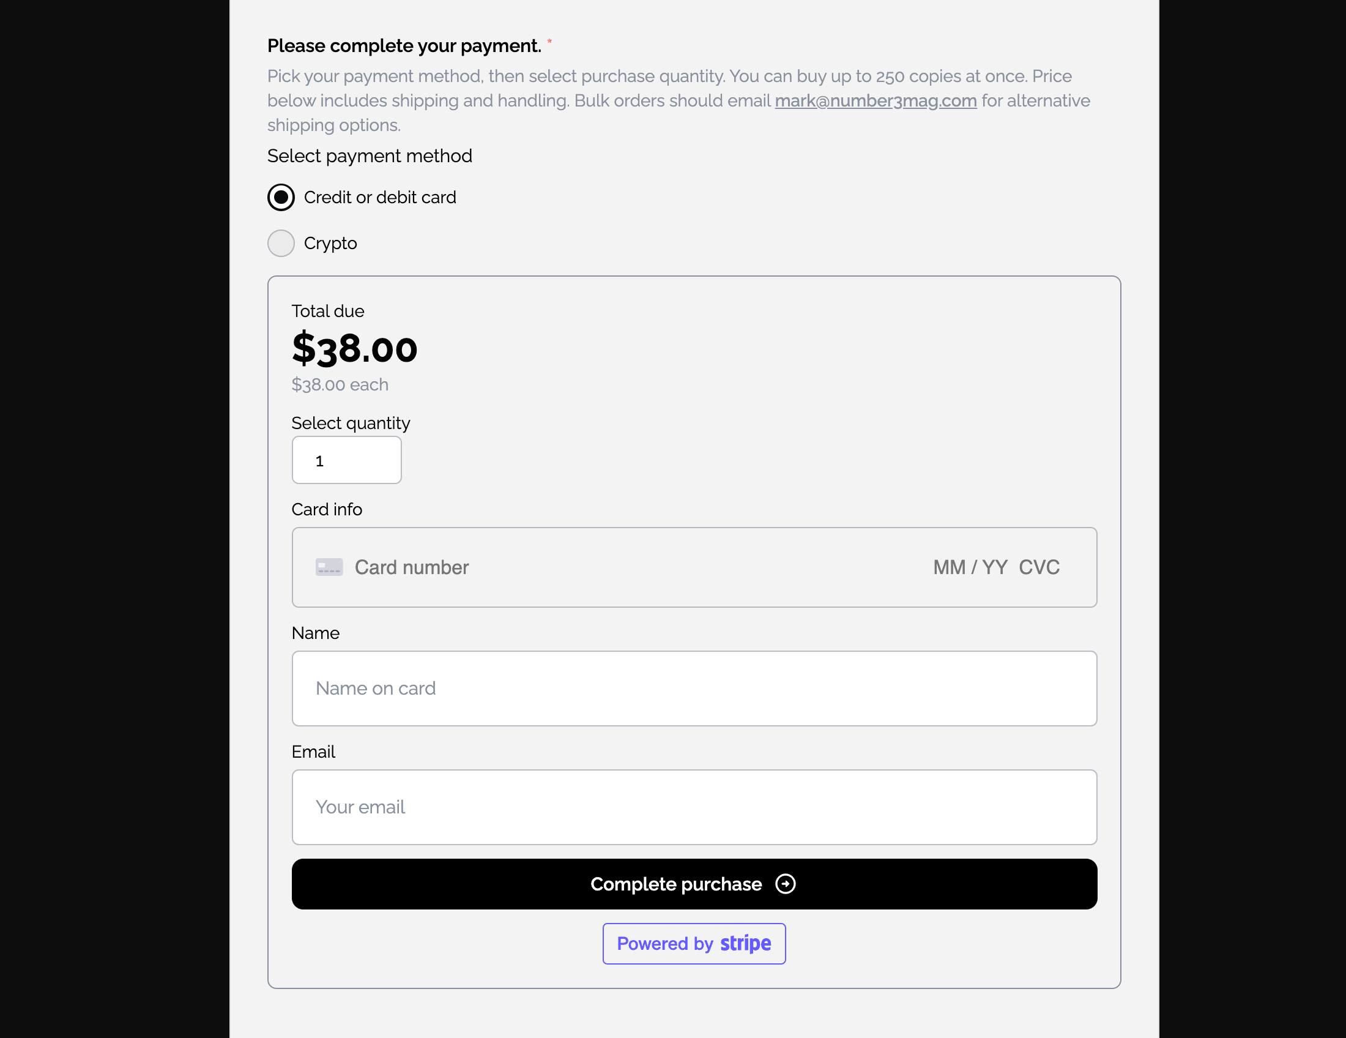
Task: Focus the Card number field
Action: 555,567
